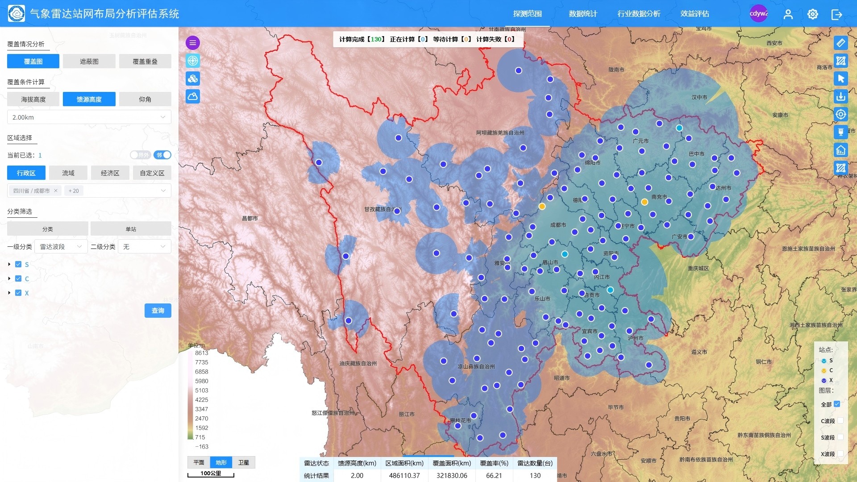Expand the X tree item arrow

click(9, 293)
